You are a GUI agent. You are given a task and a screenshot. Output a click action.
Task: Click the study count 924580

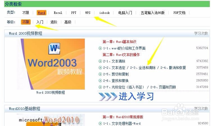click(x=203, y=123)
